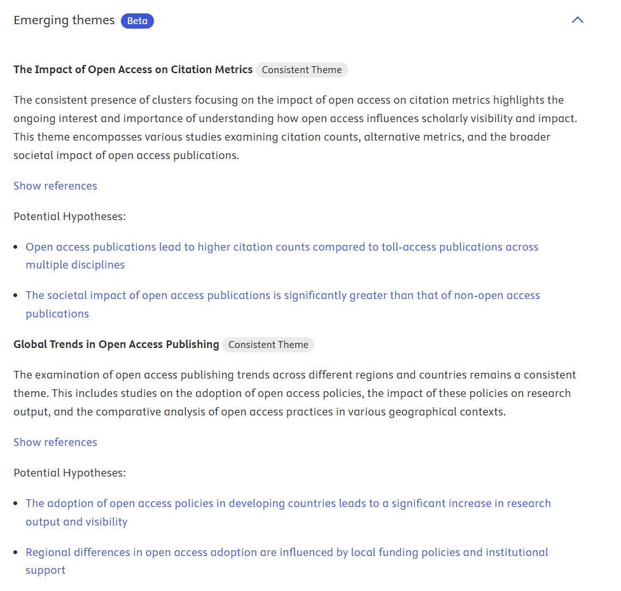Open hypothesis about regional differences in adoption
621x591 pixels.
click(x=286, y=552)
